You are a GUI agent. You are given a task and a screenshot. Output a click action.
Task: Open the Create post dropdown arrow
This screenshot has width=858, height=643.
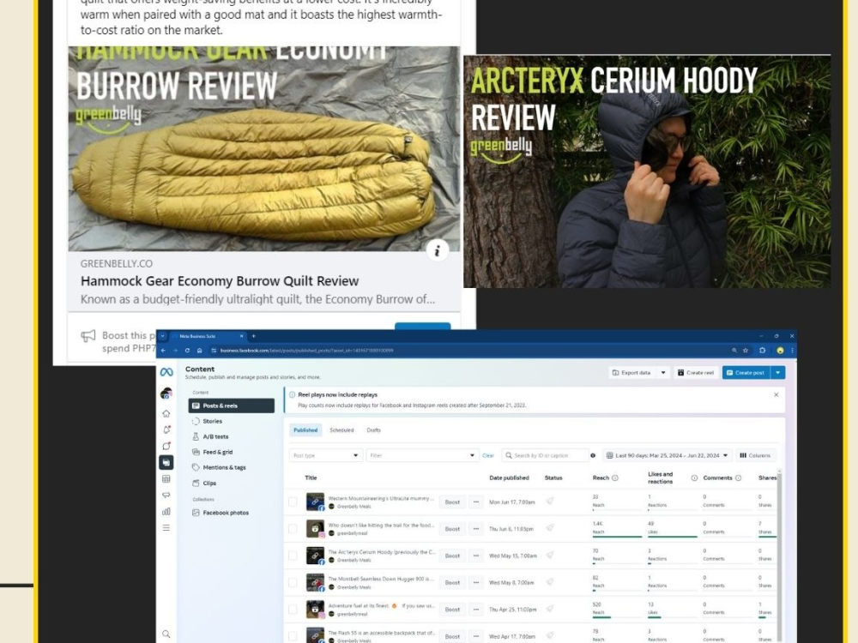(x=778, y=373)
